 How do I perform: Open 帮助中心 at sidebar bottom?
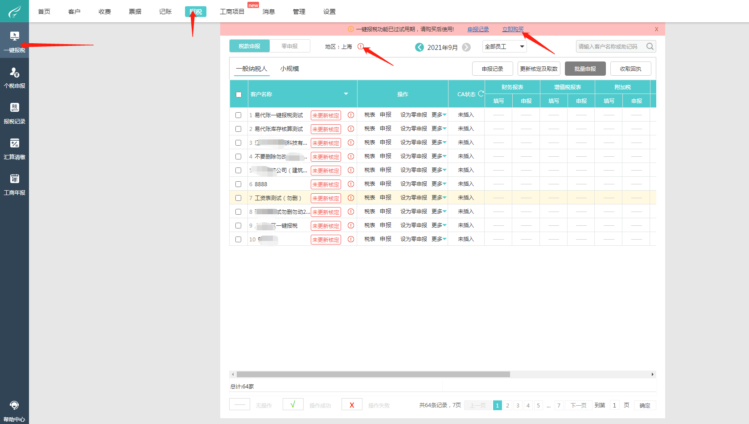tap(14, 411)
